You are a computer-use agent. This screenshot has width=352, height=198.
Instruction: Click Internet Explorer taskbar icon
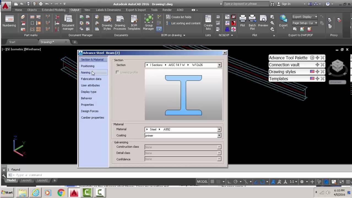36,193
